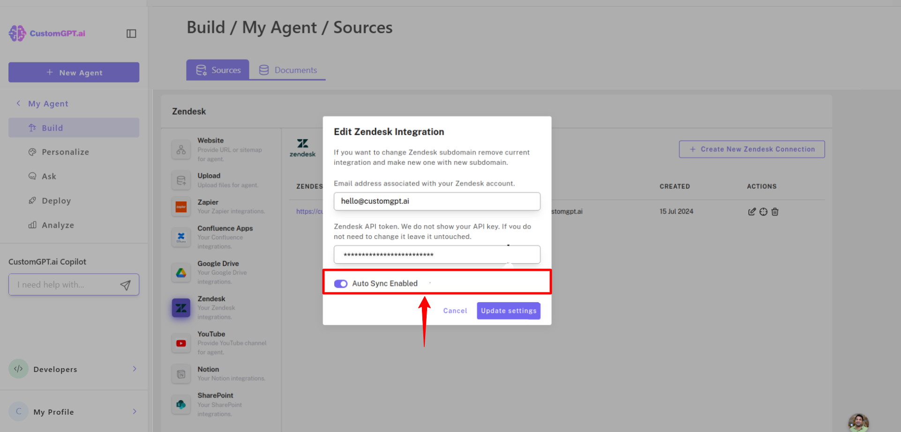The image size is (901, 432).
Task: Click the 'Build / My Agent / Sources' heading
Action: [x=290, y=28]
